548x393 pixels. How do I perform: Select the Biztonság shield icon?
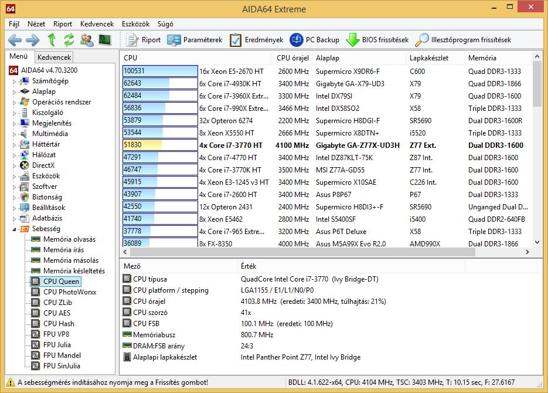(25, 197)
